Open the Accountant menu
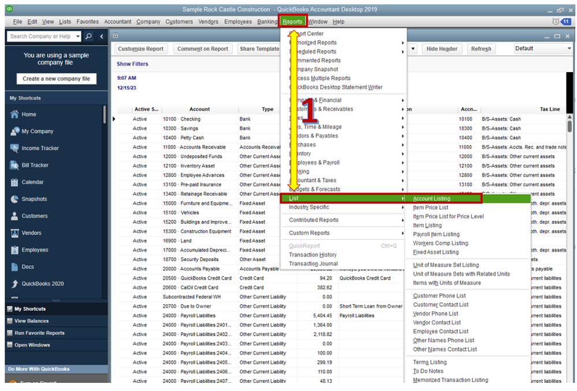This screenshot has height=391, width=577. 117,22
